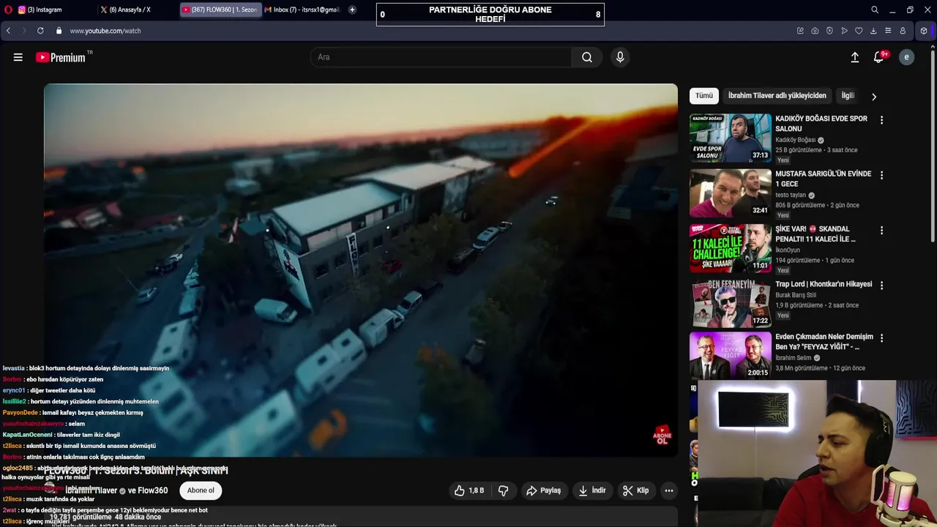937x527 pixels.
Task: Dislike the video with thumbs down
Action: pos(503,490)
